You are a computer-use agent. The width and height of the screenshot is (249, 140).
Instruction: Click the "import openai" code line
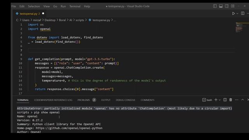[x=39, y=29]
